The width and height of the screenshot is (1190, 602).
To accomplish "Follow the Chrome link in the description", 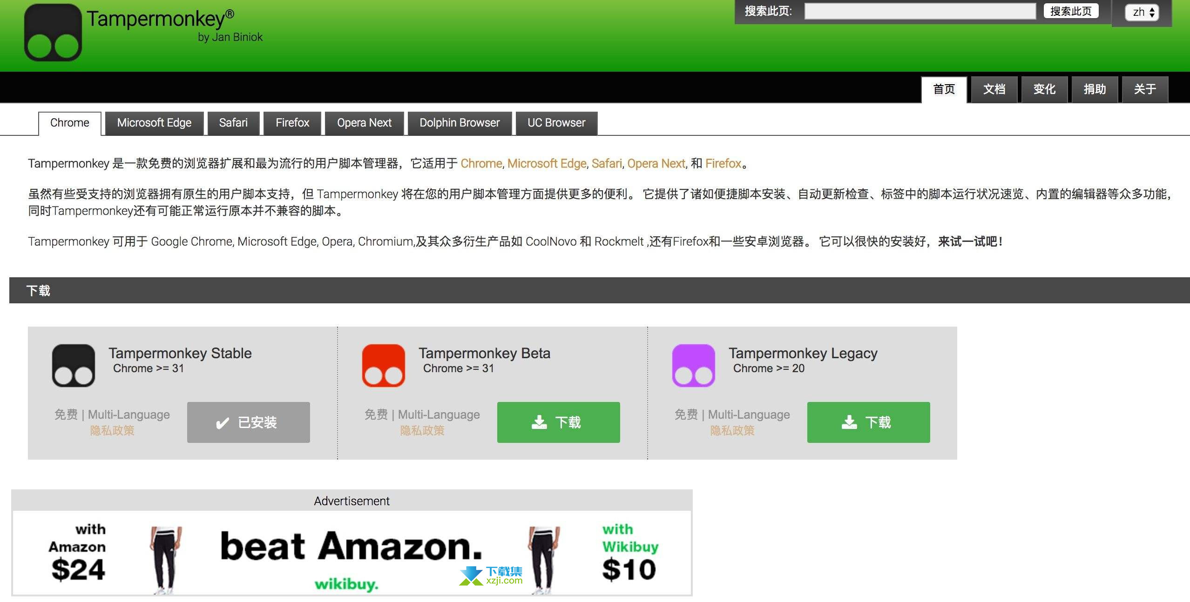I will [481, 164].
